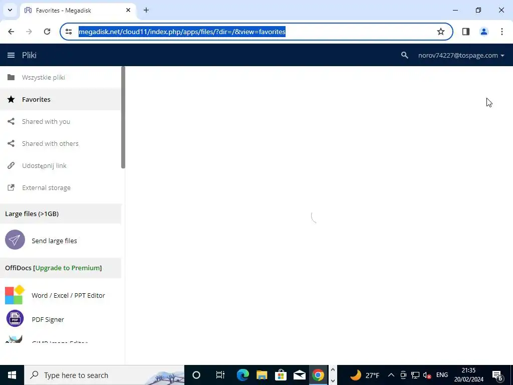Viewport: 513px width, 385px height.
Task: Select Favorites in the sidebar
Action: pyautogui.click(x=61, y=99)
